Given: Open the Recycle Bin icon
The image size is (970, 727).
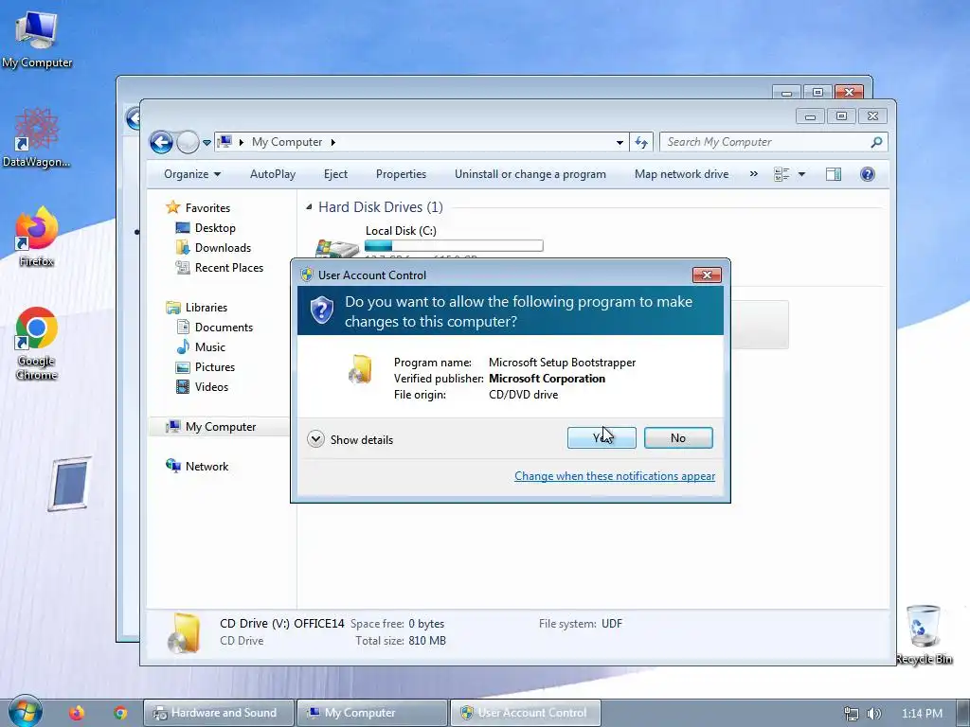Looking at the screenshot, I should [x=924, y=634].
